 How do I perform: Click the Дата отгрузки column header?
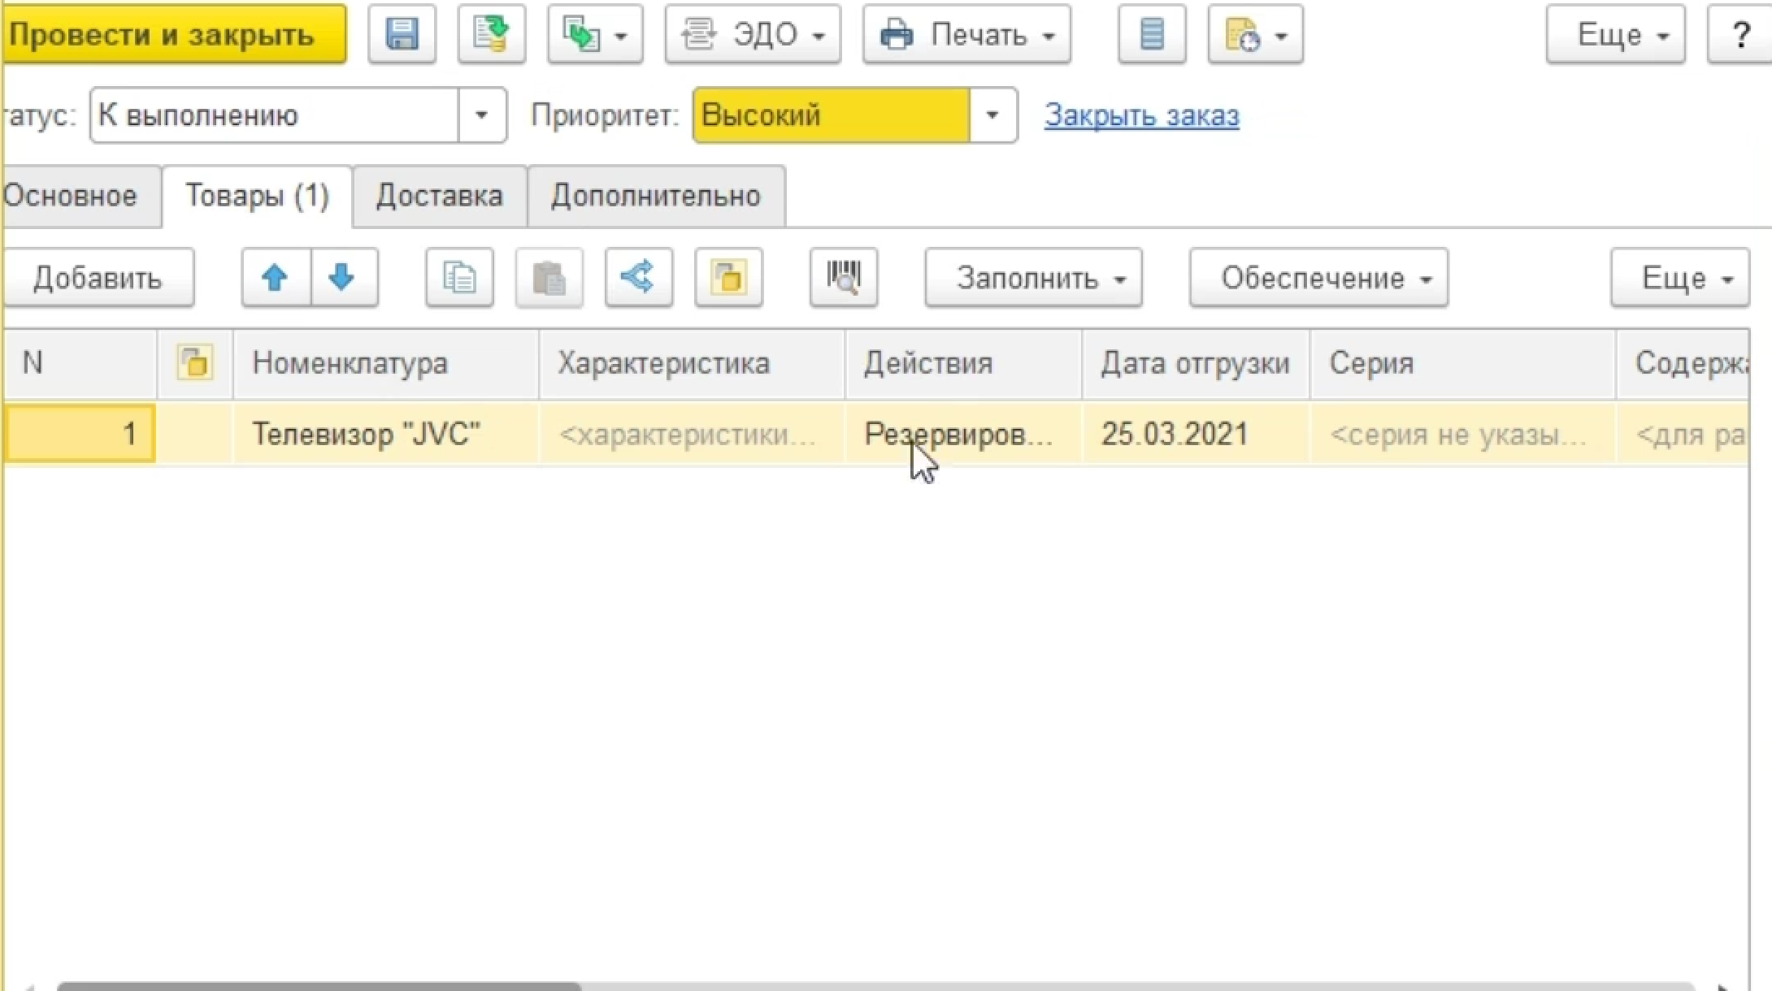tap(1196, 363)
